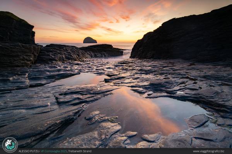Click the circular Viaggi Fotografici logo

10,144
